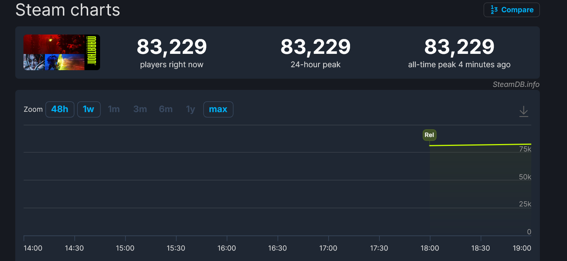The width and height of the screenshot is (567, 261).
Task: Click the yellow-green player count line
Action: pyautogui.click(x=480, y=145)
